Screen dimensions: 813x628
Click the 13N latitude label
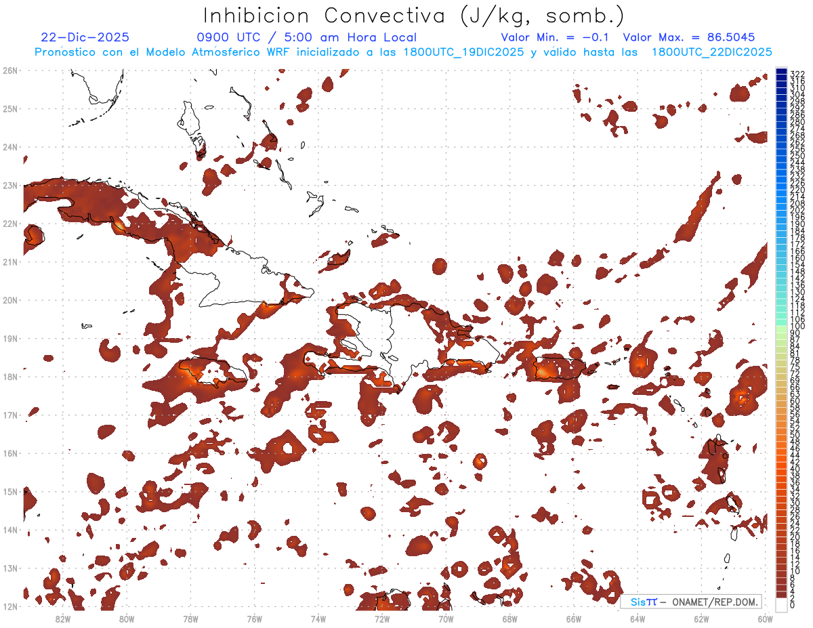point(10,568)
